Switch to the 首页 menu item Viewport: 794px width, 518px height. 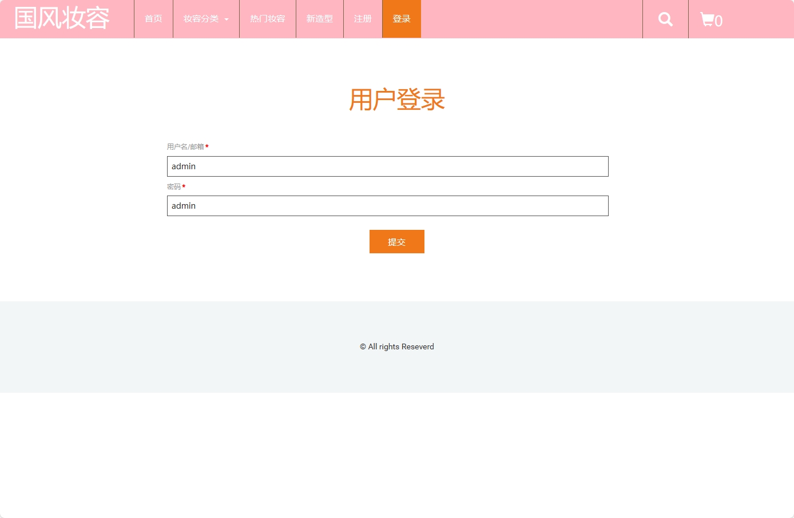[x=153, y=19]
